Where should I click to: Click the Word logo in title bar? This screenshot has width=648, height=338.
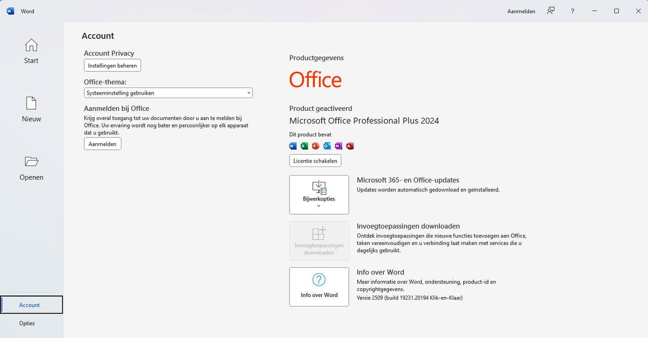[x=10, y=11]
